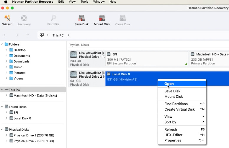
Task: Expand the Macintosh HD - Data node
Action: click(x=6, y=95)
